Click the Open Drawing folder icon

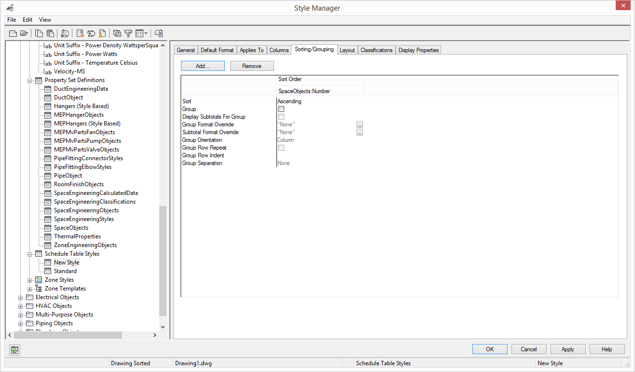pyautogui.click(x=24, y=33)
